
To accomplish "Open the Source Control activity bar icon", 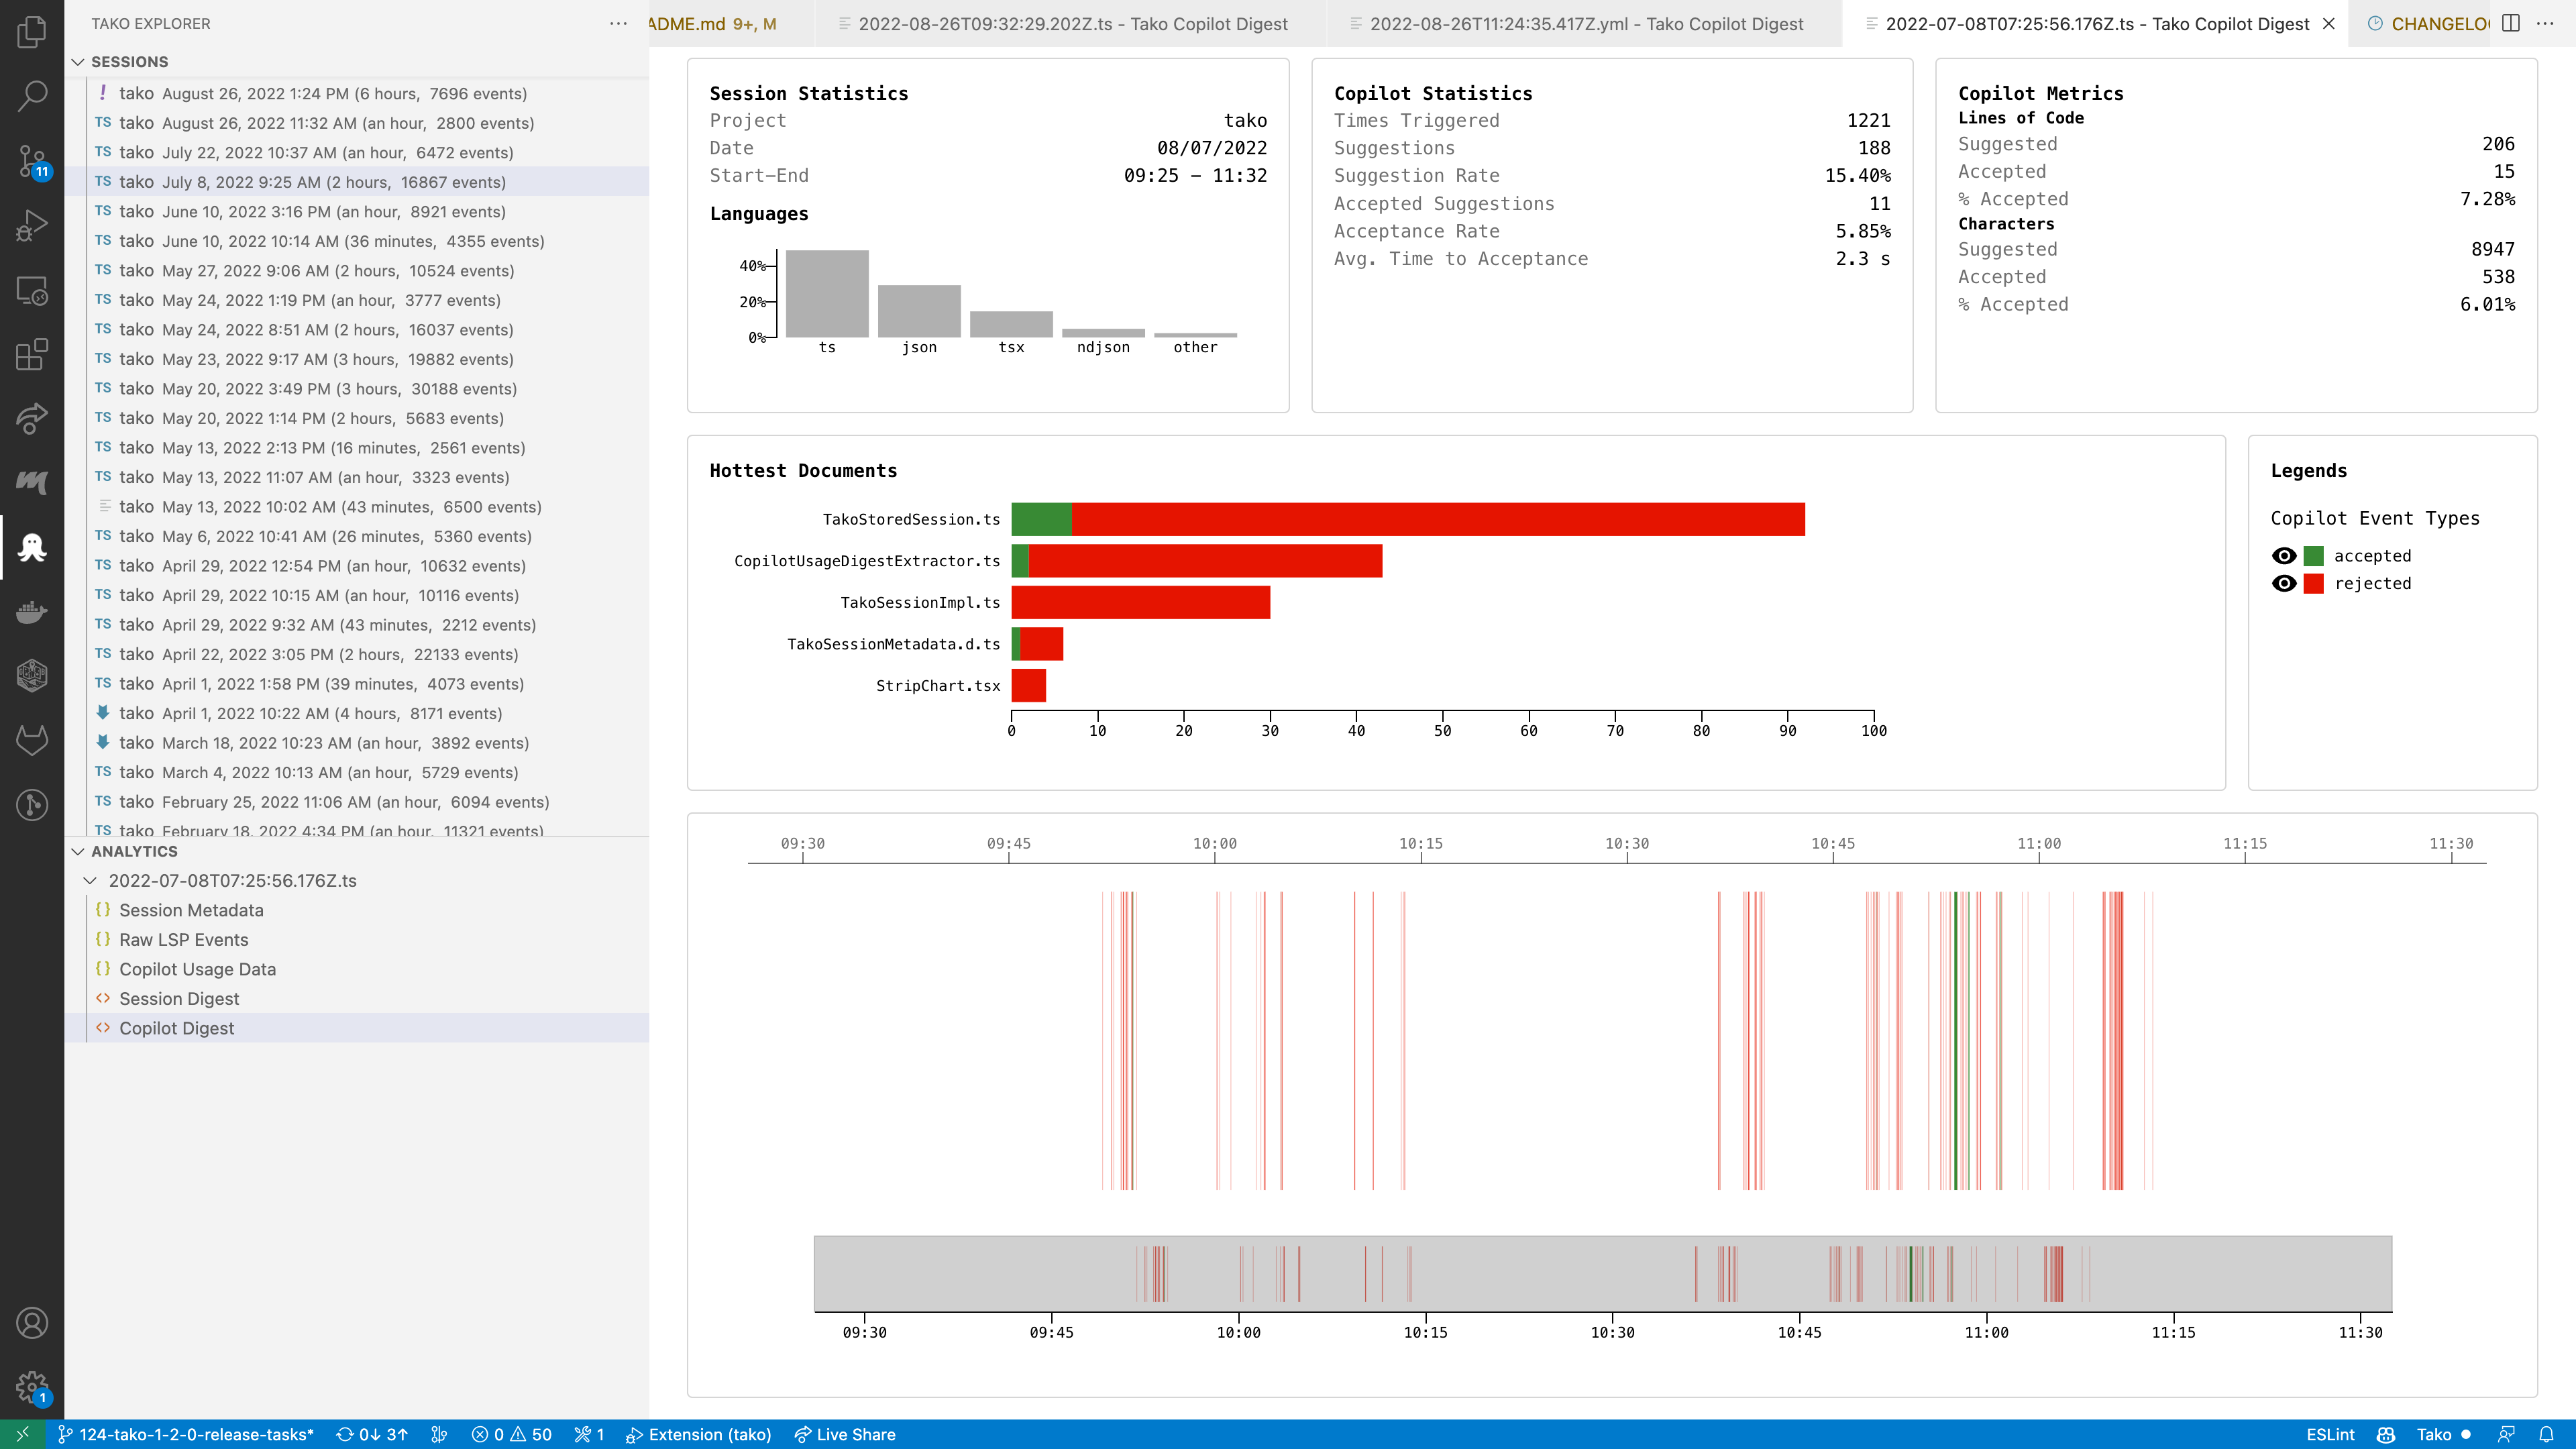I will tap(32, 160).
